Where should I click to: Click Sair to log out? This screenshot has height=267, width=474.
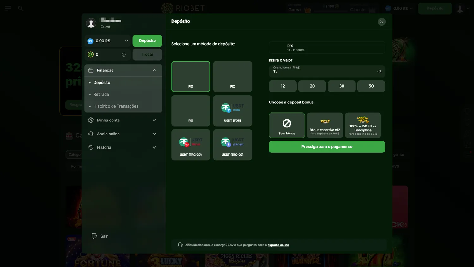tap(104, 236)
